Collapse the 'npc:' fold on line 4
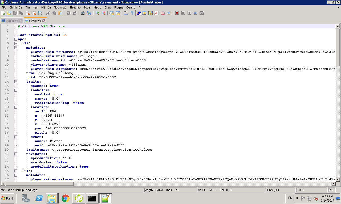This screenshot has height=204, width=341. 16,39
